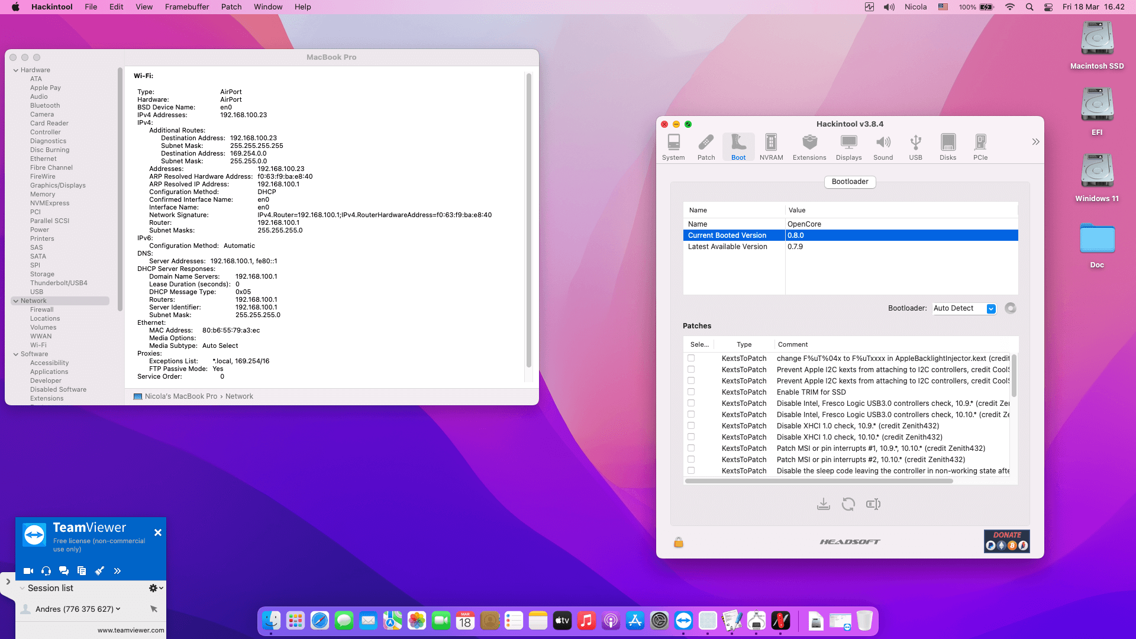1136x639 pixels.
Task: Collapse the Software tree section
Action: (x=16, y=354)
